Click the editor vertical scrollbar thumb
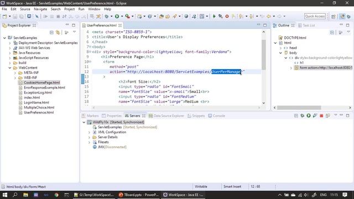The image size is (354, 199). point(263,55)
